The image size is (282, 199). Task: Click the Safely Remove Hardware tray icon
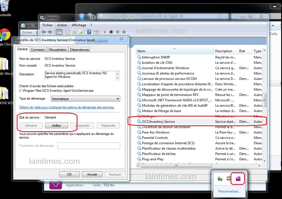pyautogui.click(x=220, y=179)
